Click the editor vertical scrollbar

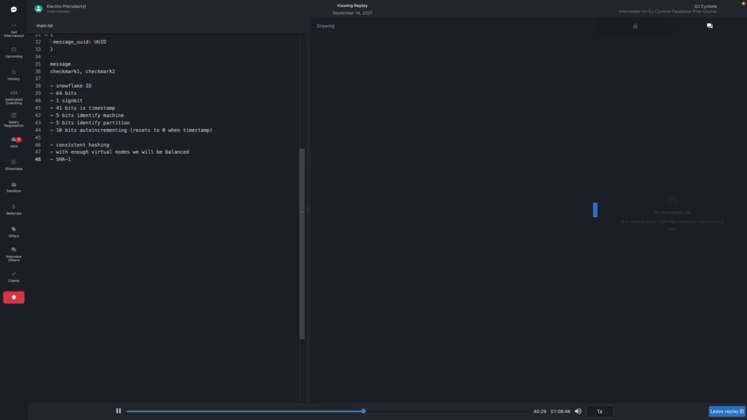coord(302,243)
